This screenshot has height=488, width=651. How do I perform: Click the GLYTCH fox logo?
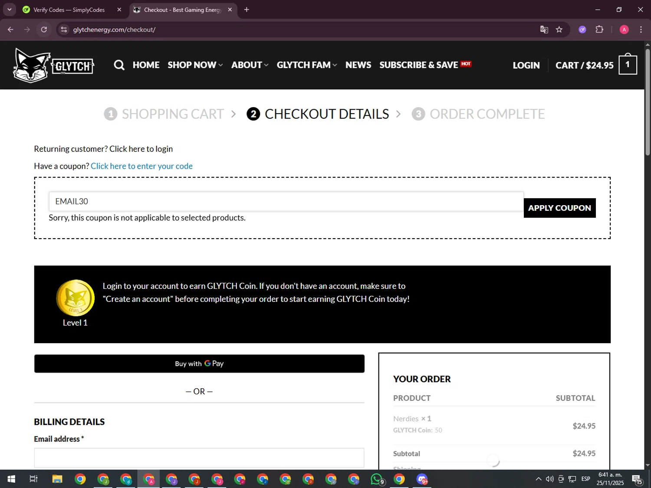[53, 66]
